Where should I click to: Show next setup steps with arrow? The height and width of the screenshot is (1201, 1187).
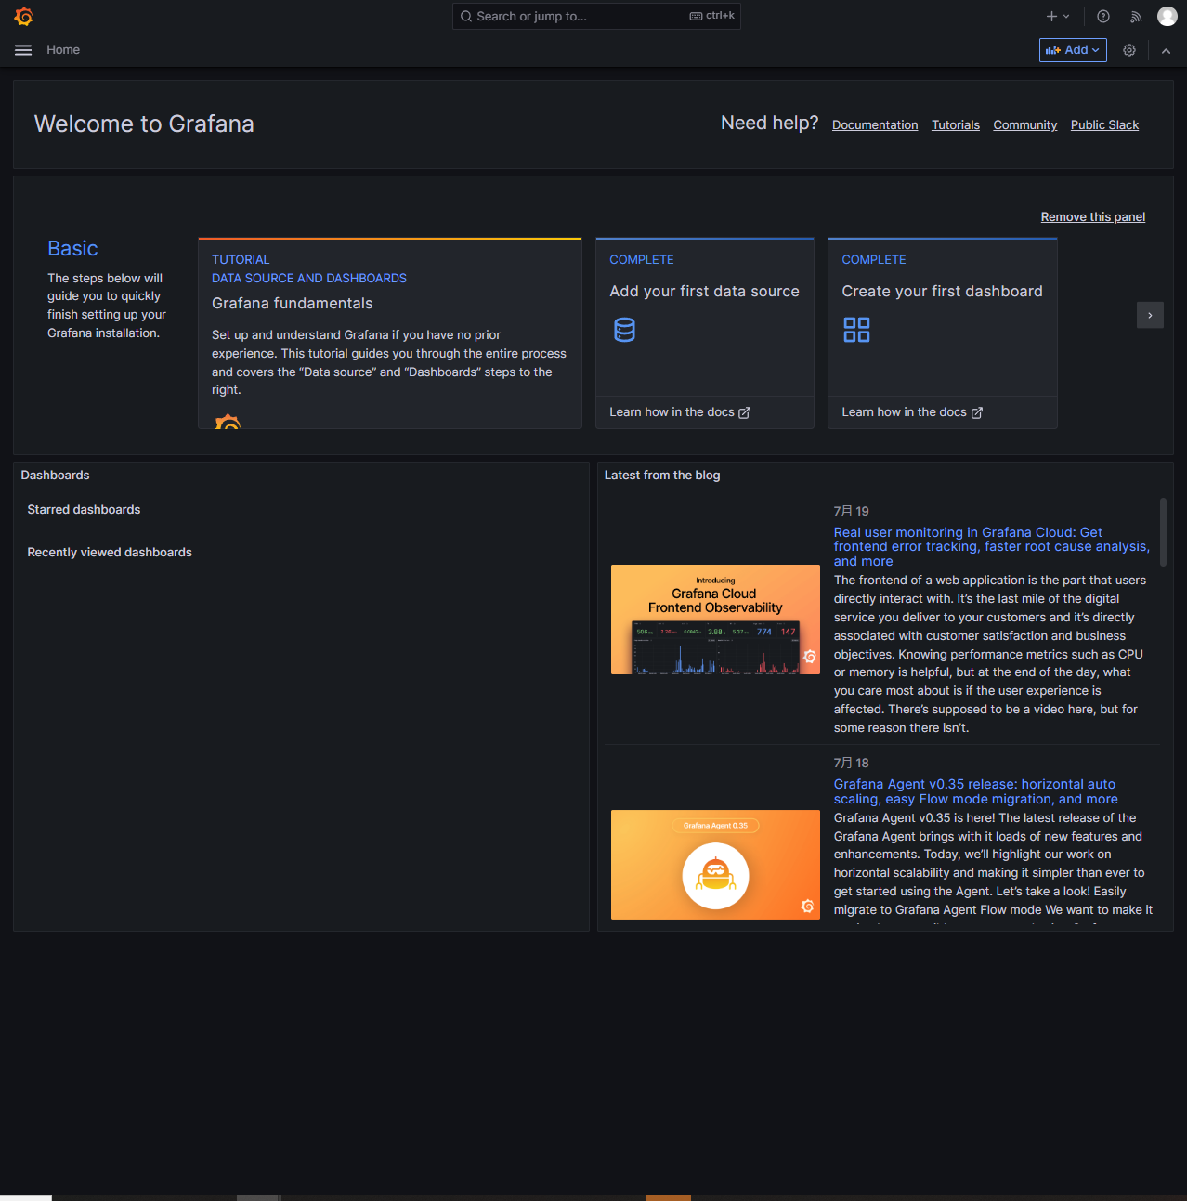(1150, 316)
